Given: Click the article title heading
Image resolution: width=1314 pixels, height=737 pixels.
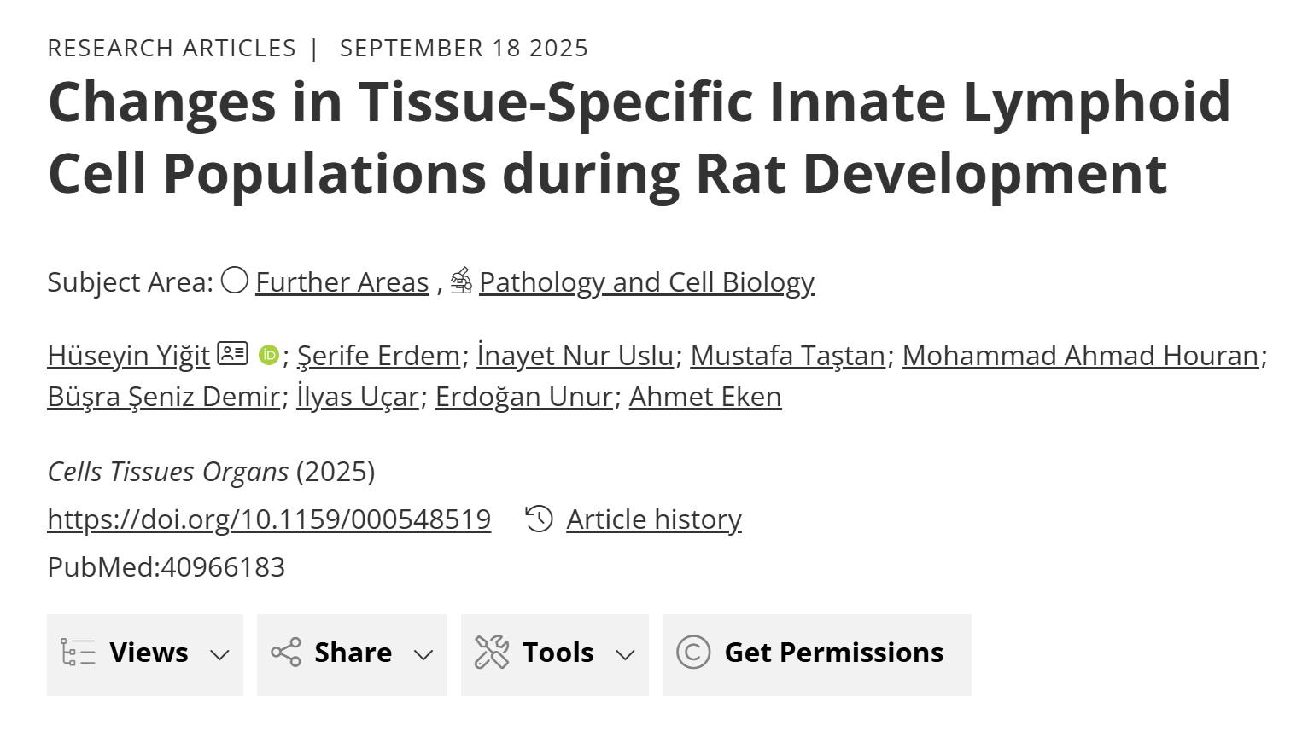Looking at the screenshot, I should tap(639, 137).
